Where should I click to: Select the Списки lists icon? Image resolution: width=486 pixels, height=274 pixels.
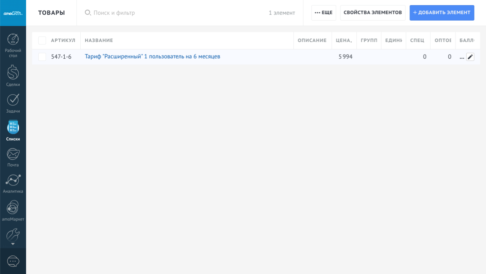13,128
